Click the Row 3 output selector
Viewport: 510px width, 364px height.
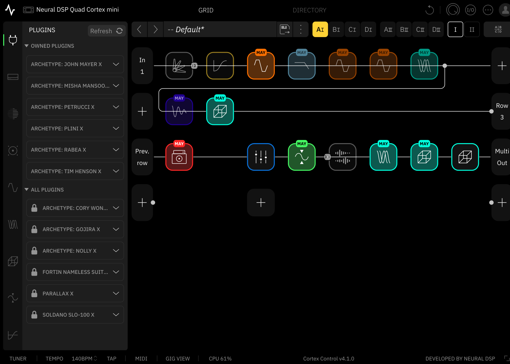[501, 111]
